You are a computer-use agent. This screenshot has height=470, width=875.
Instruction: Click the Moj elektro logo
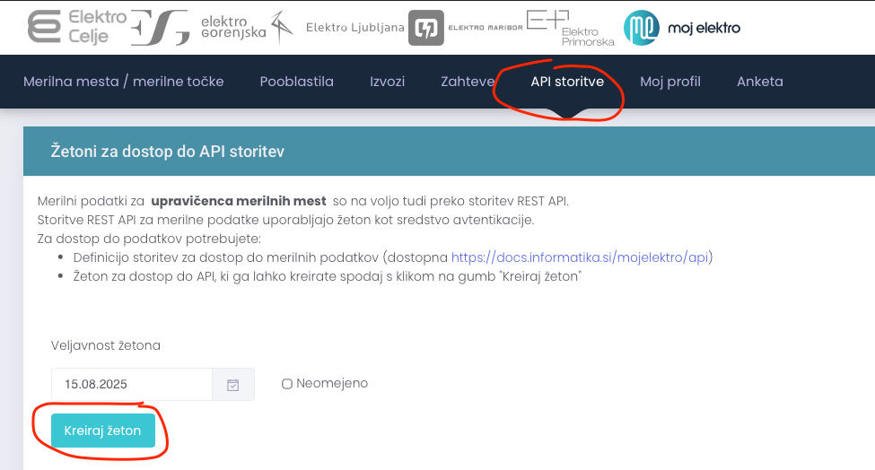point(682,28)
